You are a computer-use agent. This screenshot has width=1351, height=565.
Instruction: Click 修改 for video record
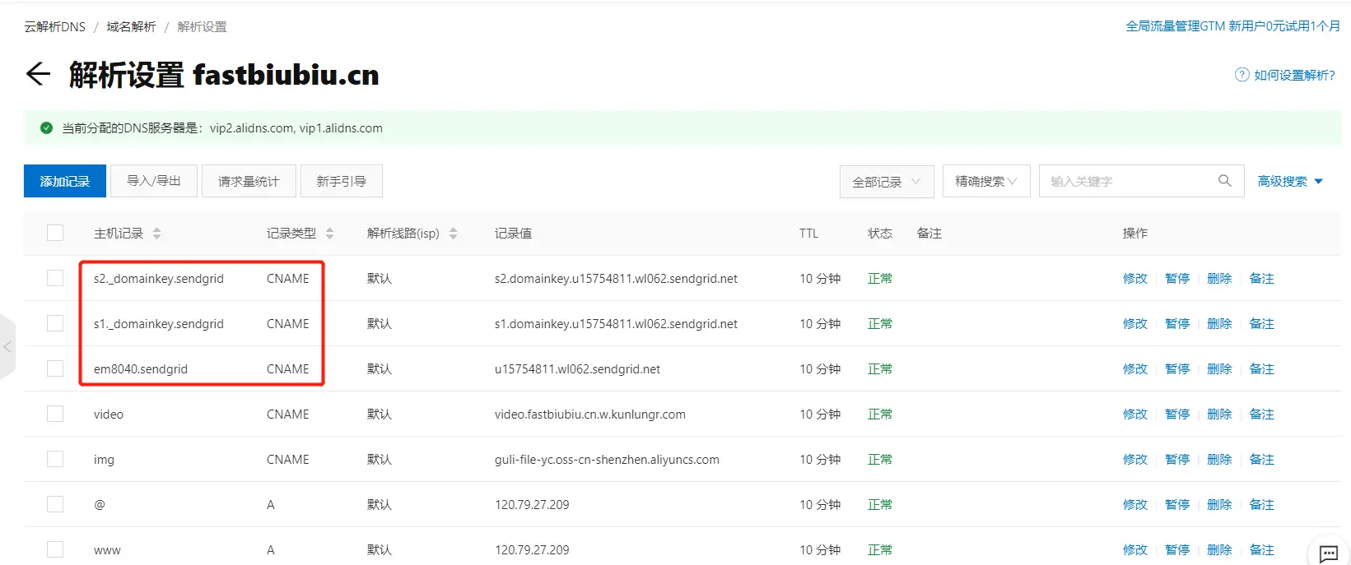1135,414
